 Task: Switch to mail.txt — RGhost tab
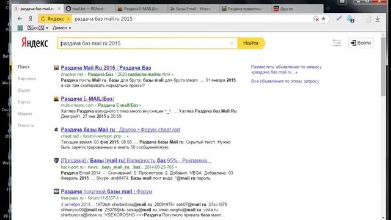[x=89, y=9]
